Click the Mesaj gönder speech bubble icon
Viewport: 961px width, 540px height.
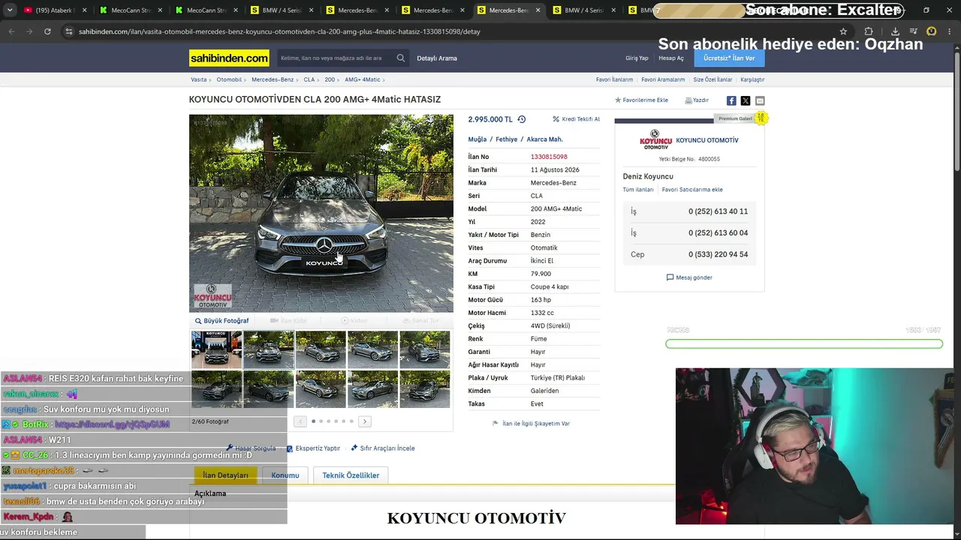coord(670,277)
